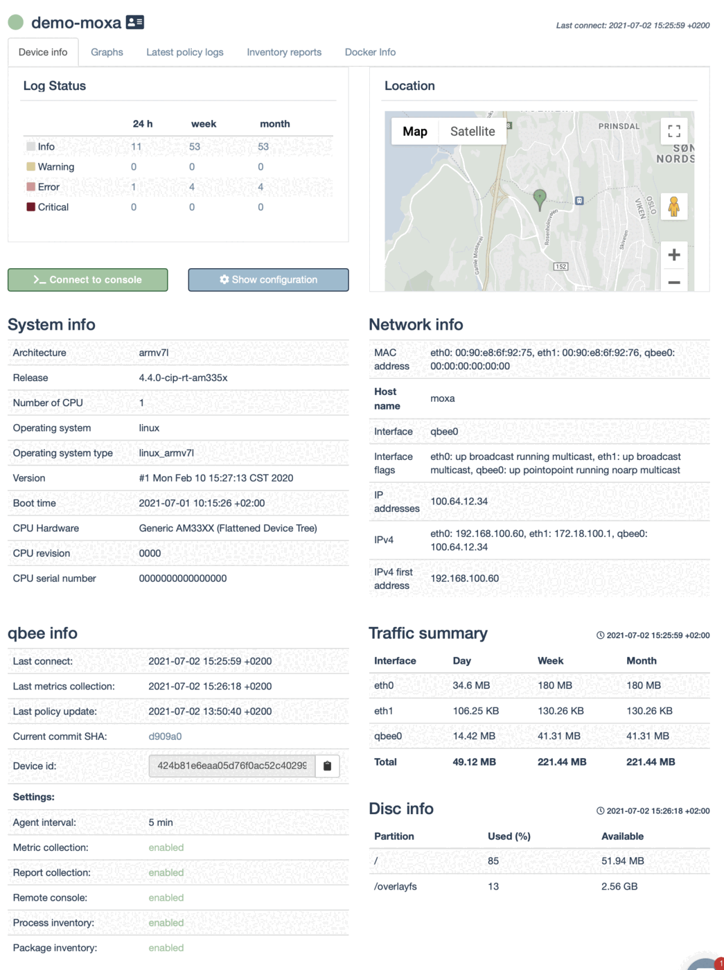Viewport: 724px width, 970px height.
Task: Click the green location pin on map
Action: coord(540,199)
